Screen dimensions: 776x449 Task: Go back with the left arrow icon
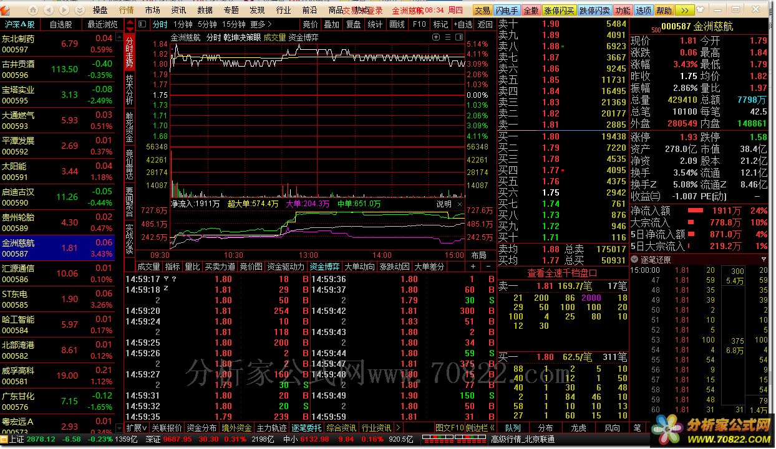(x=49, y=10)
